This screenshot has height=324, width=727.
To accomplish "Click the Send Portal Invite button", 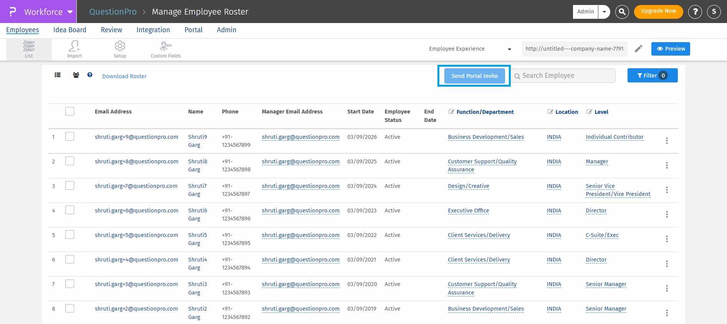I will (474, 76).
